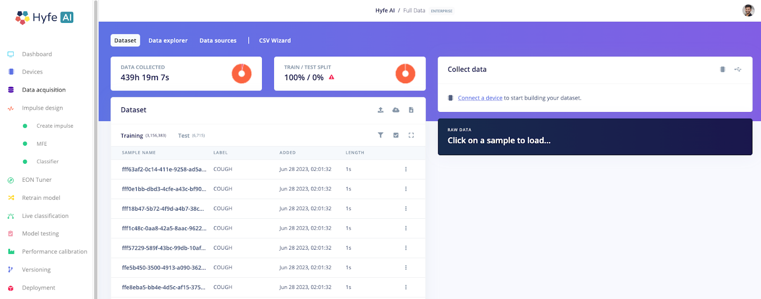Open the CSV Wizard tab

click(x=275, y=40)
